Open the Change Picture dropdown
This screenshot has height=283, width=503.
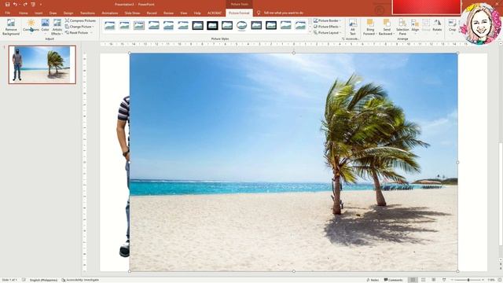coord(79,27)
